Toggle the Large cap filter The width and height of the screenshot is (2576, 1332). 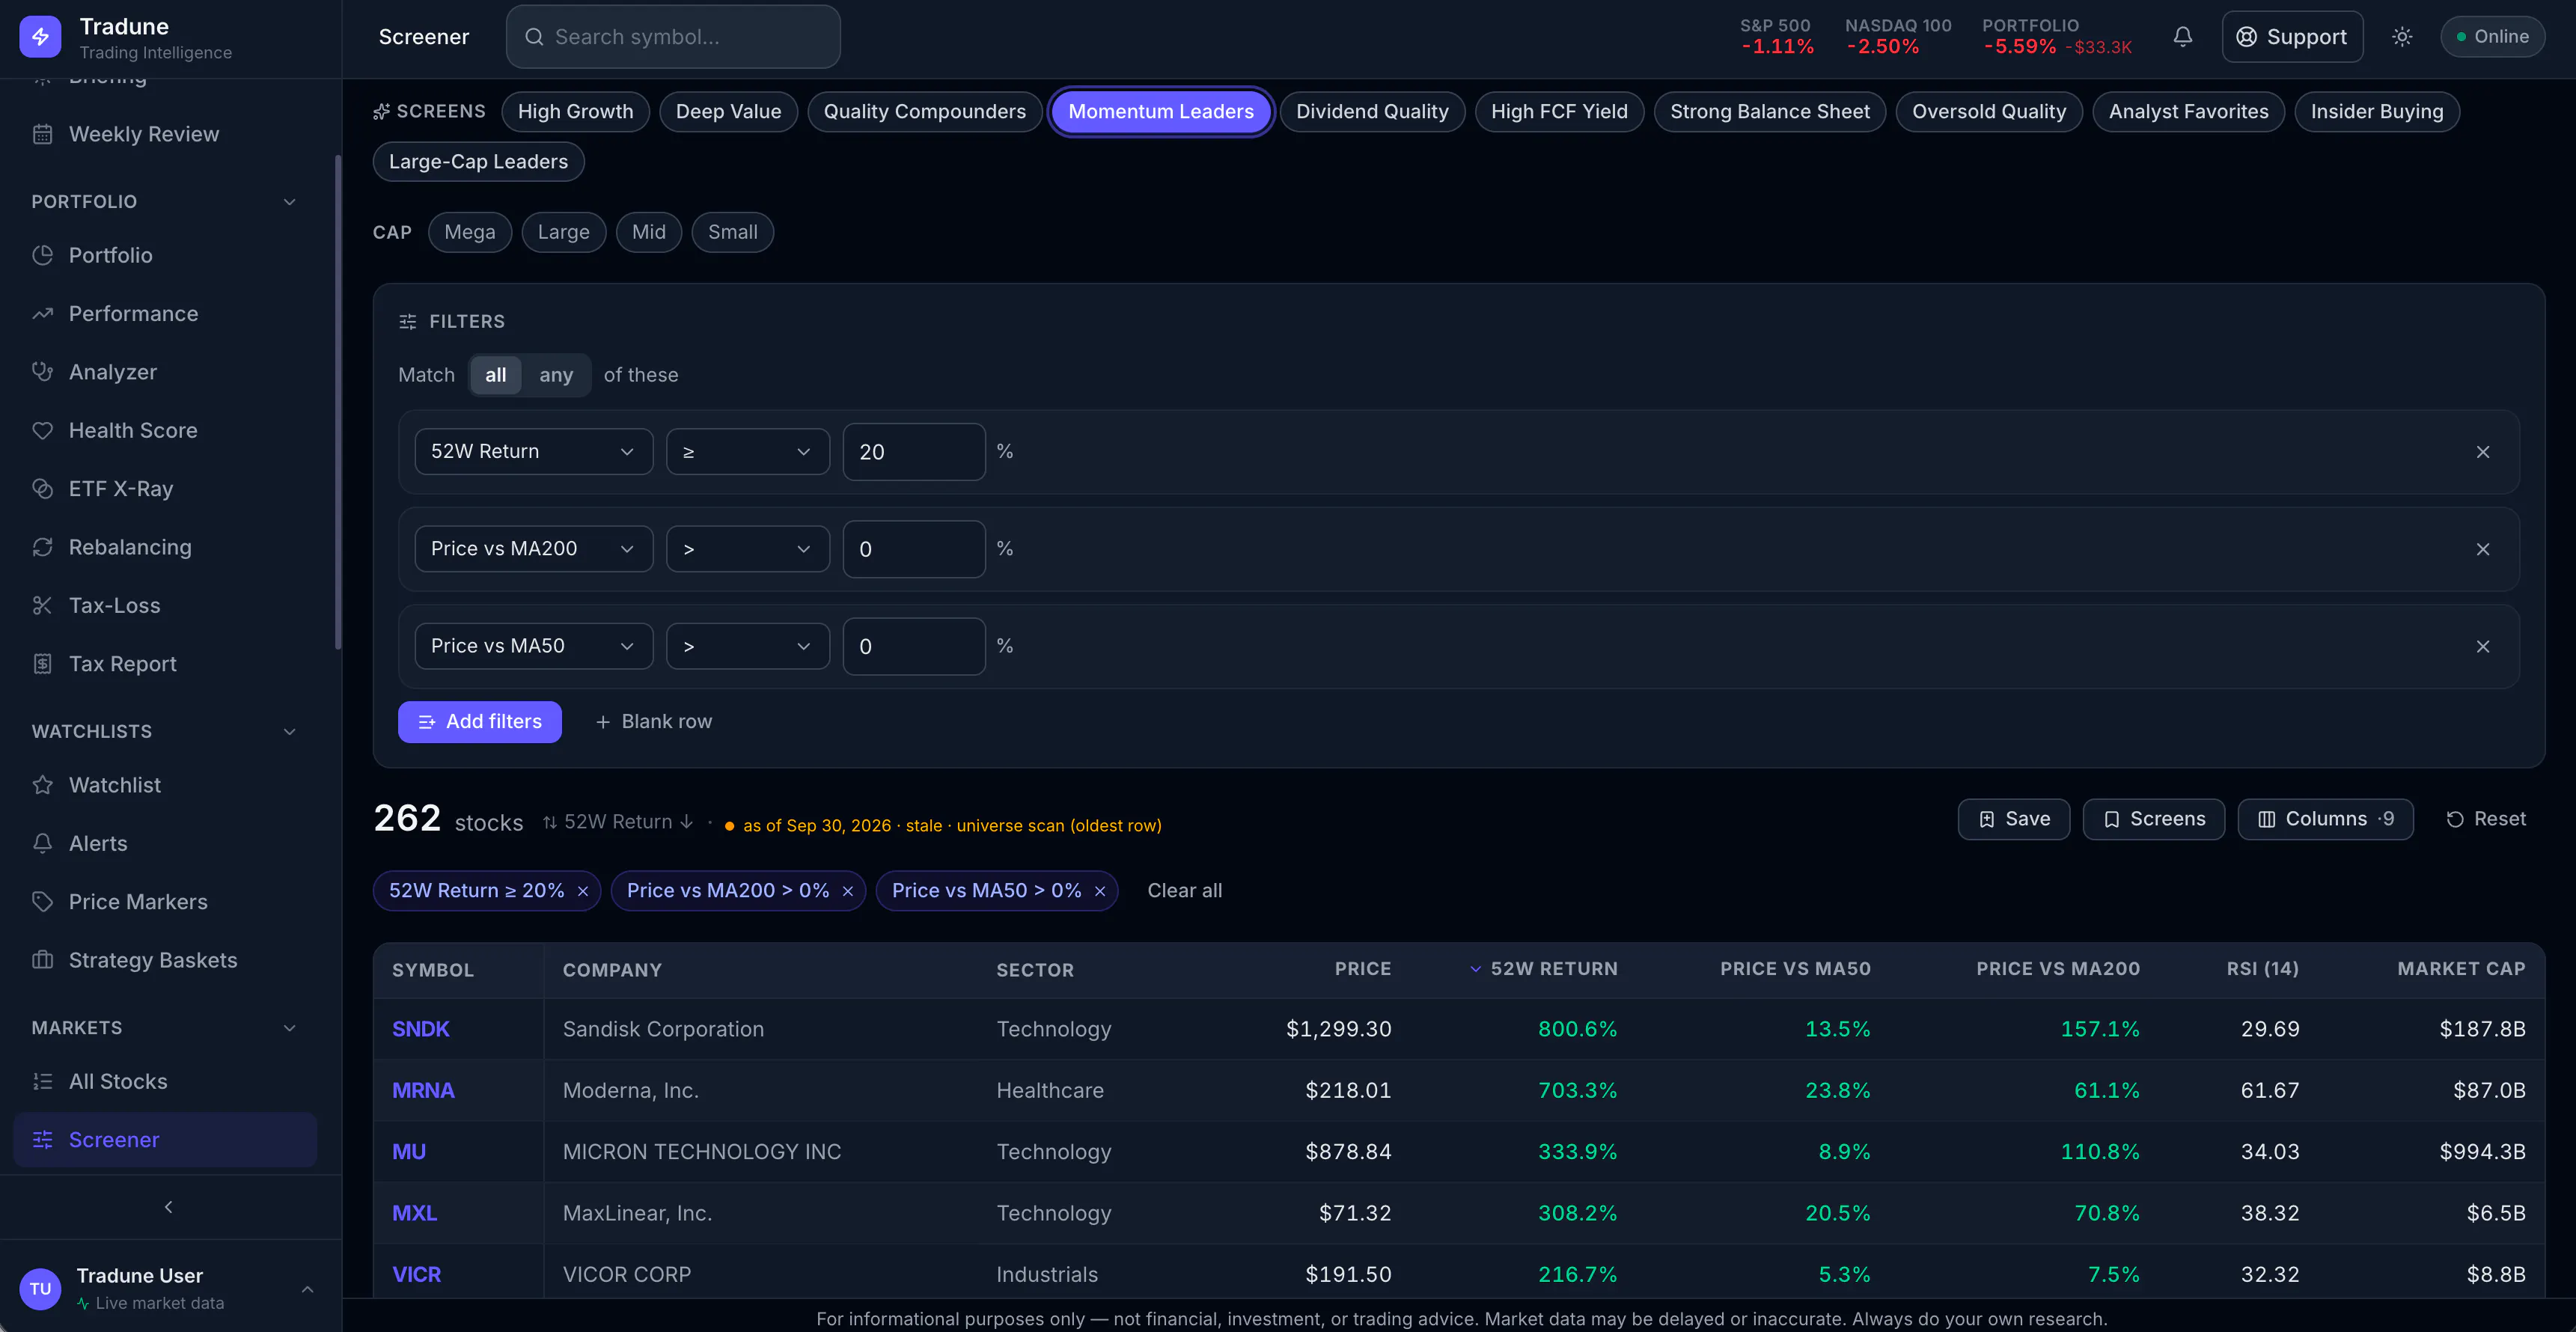click(x=563, y=232)
